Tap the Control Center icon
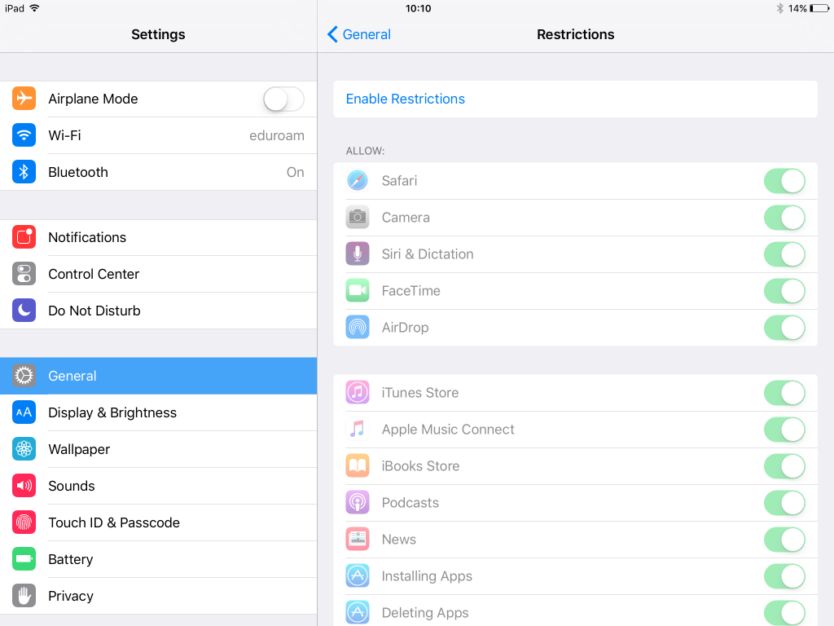The width and height of the screenshot is (834, 626). (x=24, y=274)
